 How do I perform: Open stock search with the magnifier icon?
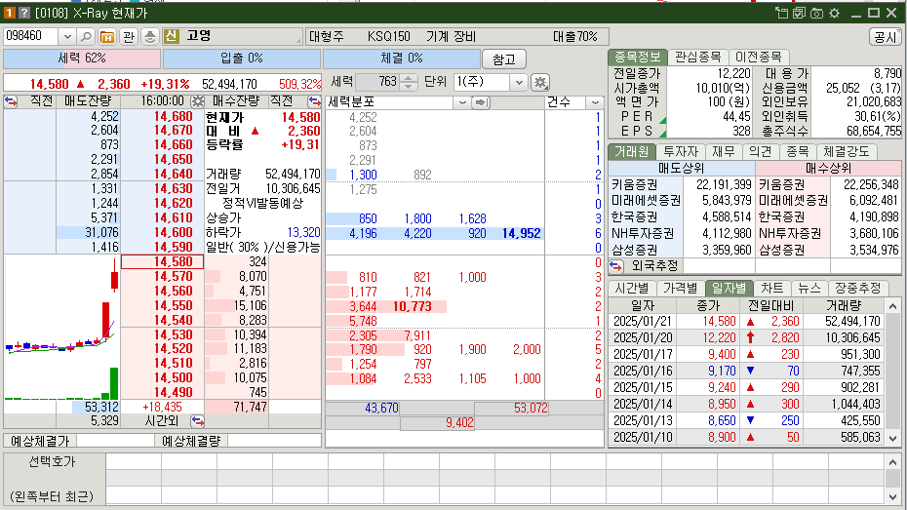[86, 36]
